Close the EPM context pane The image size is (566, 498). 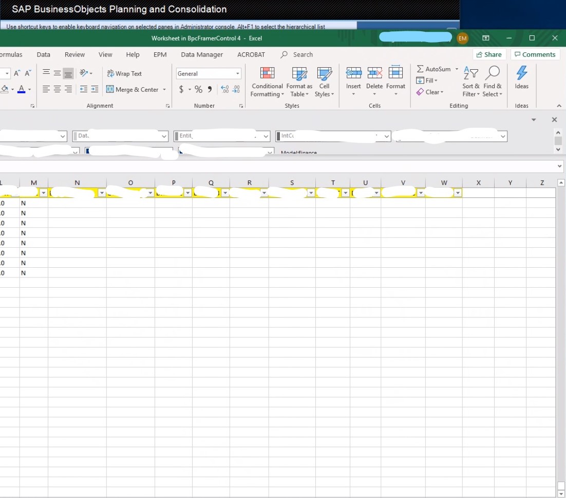point(555,119)
